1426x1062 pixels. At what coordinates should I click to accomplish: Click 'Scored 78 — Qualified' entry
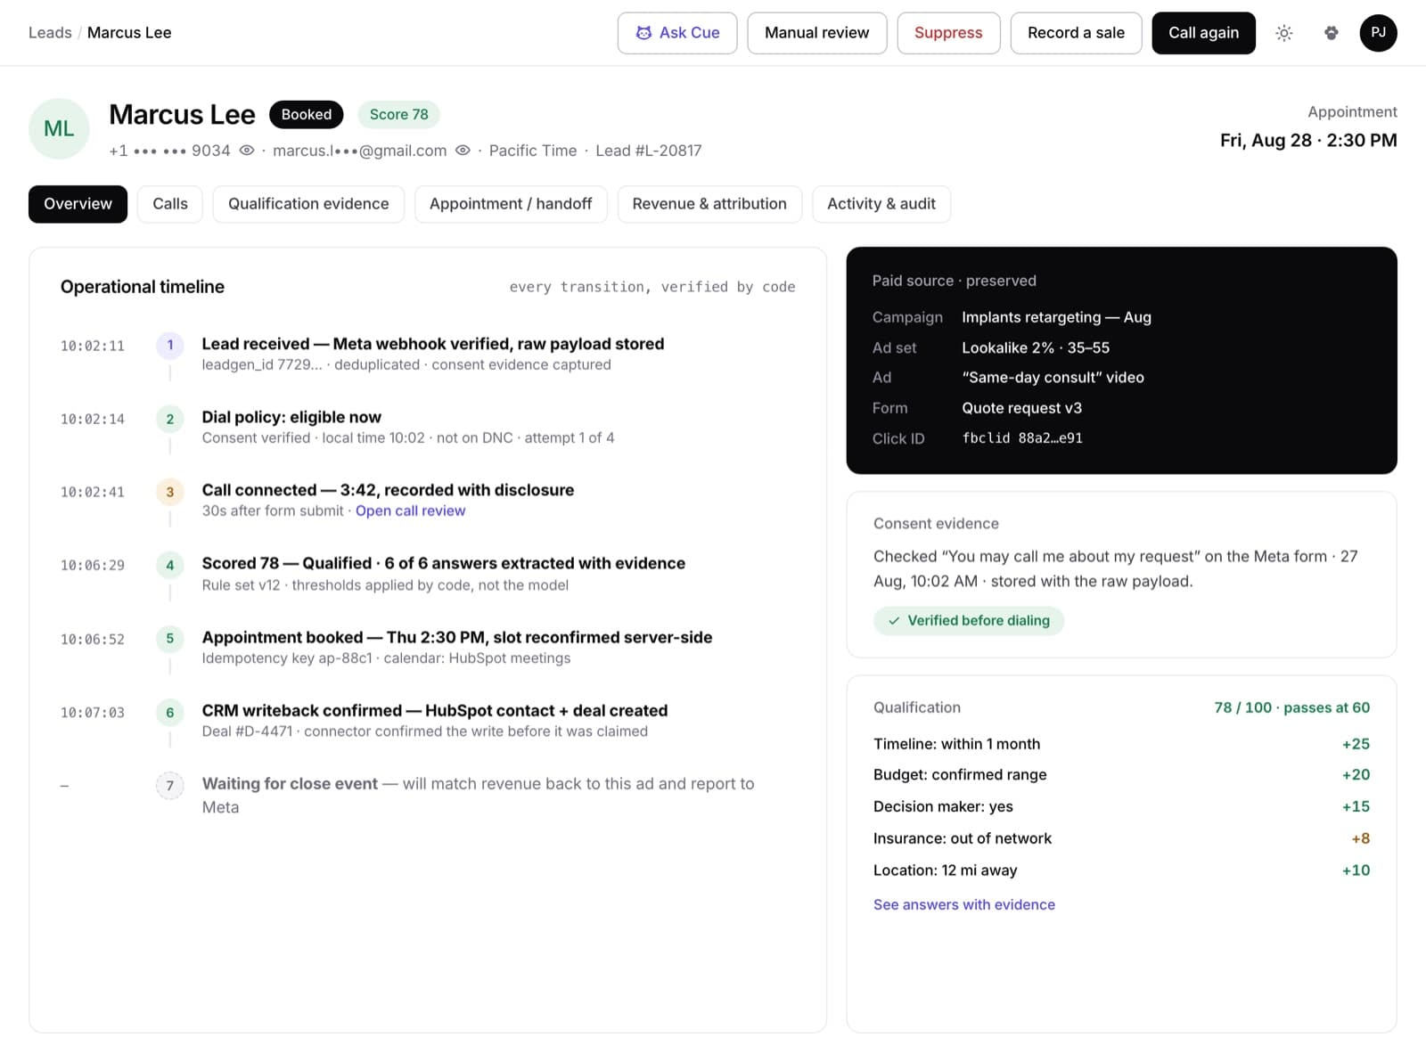coord(444,563)
